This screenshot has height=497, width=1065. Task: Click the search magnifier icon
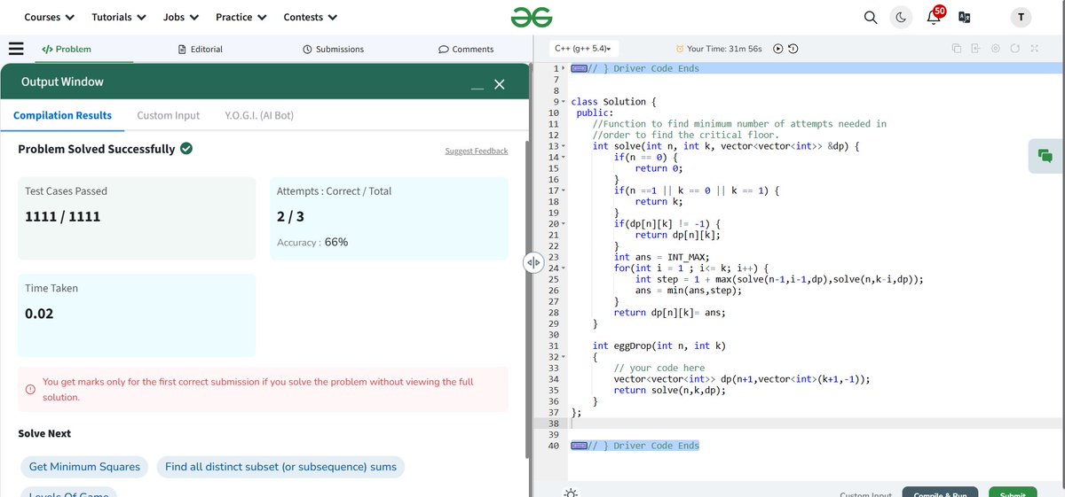(x=871, y=18)
